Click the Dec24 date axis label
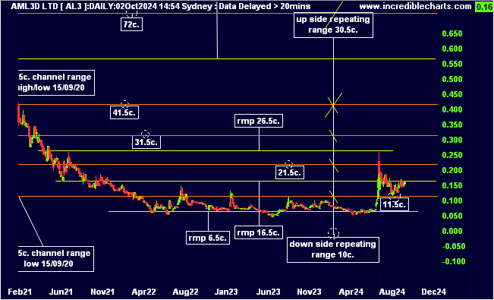Image resolution: width=494 pixels, height=300 pixels. point(435,292)
